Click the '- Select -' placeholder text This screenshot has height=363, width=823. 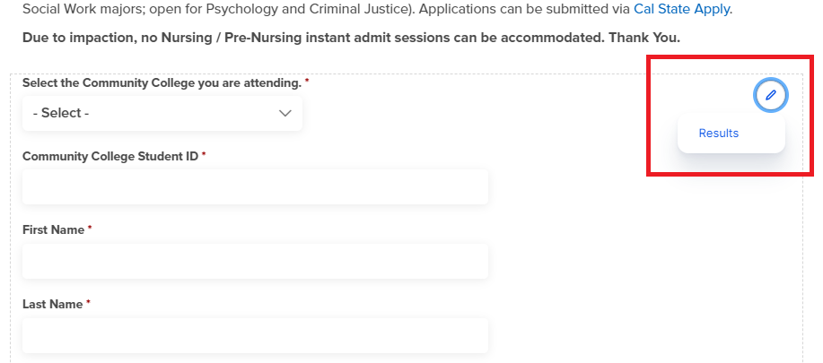pos(61,113)
